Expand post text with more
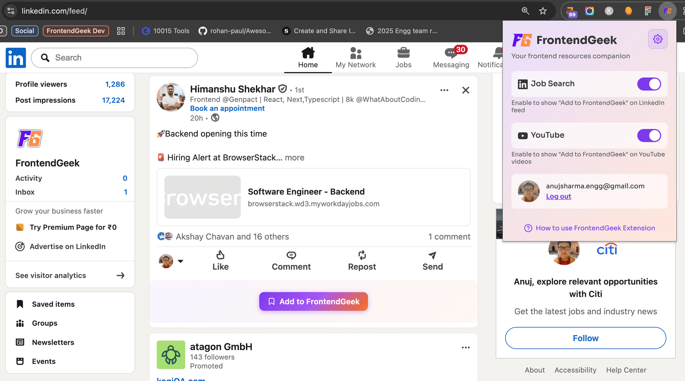 (294, 158)
